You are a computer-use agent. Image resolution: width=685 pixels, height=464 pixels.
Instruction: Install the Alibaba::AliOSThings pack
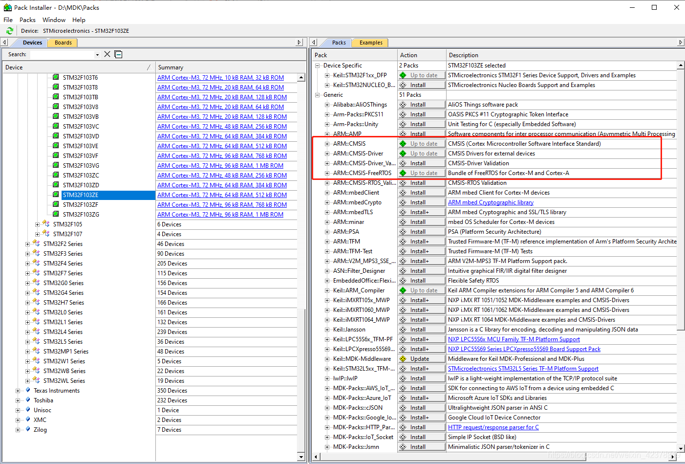[x=422, y=105]
